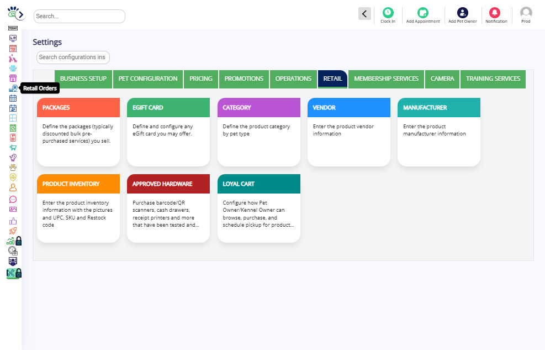Open the purple cart with clock icon
The image size is (545, 350).
(x=13, y=158)
